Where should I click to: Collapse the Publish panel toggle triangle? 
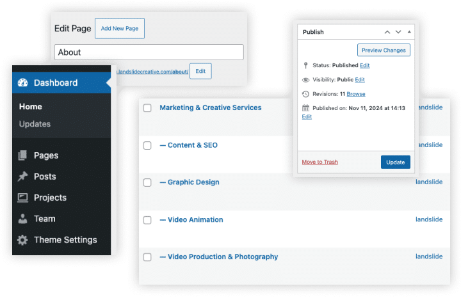click(x=410, y=32)
